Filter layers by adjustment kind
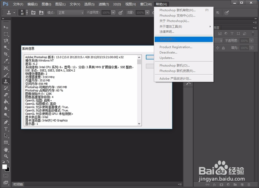Viewport: 259px width, 188px height. pos(226,33)
